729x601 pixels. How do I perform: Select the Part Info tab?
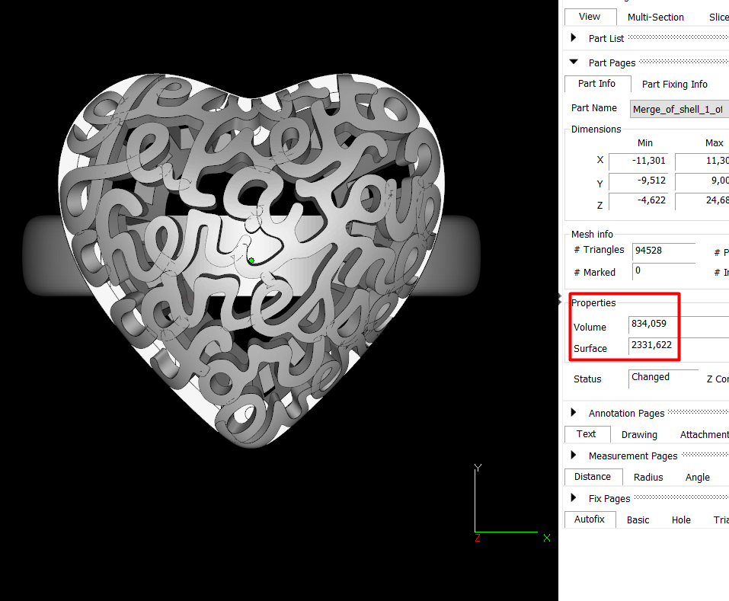(x=597, y=84)
